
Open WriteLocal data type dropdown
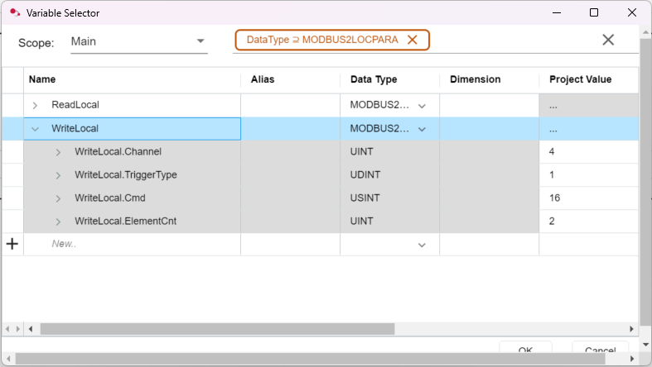(422, 129)
